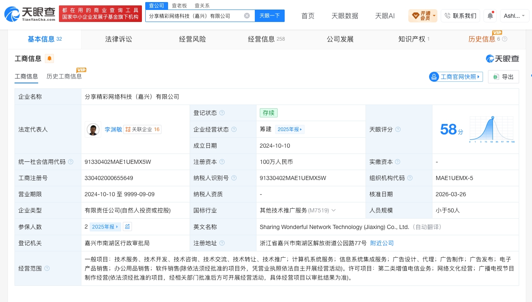Click the orange alert bell beside 工商信息
Image resolution: width=532 pixels, height=302 pixels.
point(49,58)
